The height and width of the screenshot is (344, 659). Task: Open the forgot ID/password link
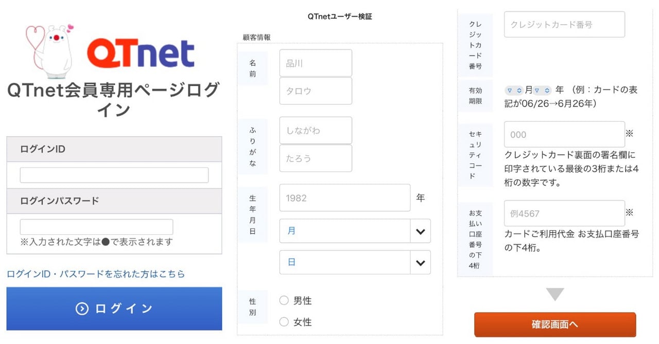[x=96, y=274]
